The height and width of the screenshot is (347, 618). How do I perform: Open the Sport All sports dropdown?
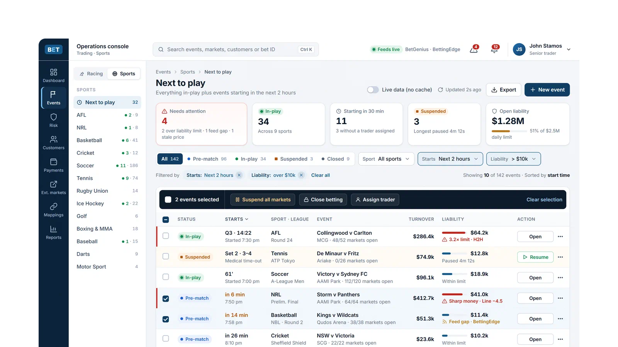point(386,159)
